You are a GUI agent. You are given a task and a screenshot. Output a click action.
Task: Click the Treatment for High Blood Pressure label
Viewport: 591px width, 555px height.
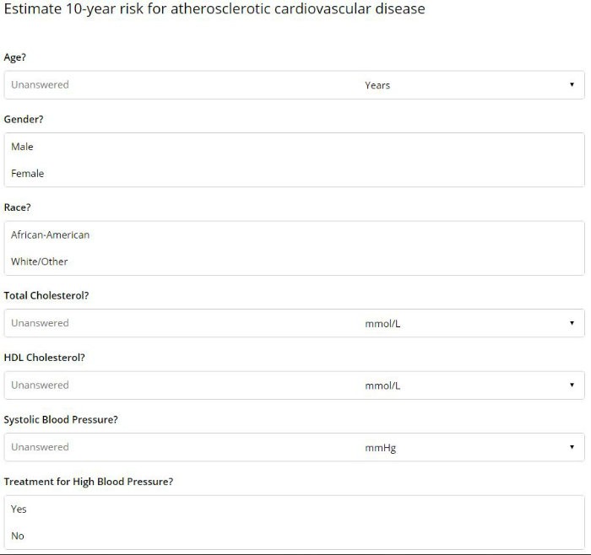click(89, 482)
